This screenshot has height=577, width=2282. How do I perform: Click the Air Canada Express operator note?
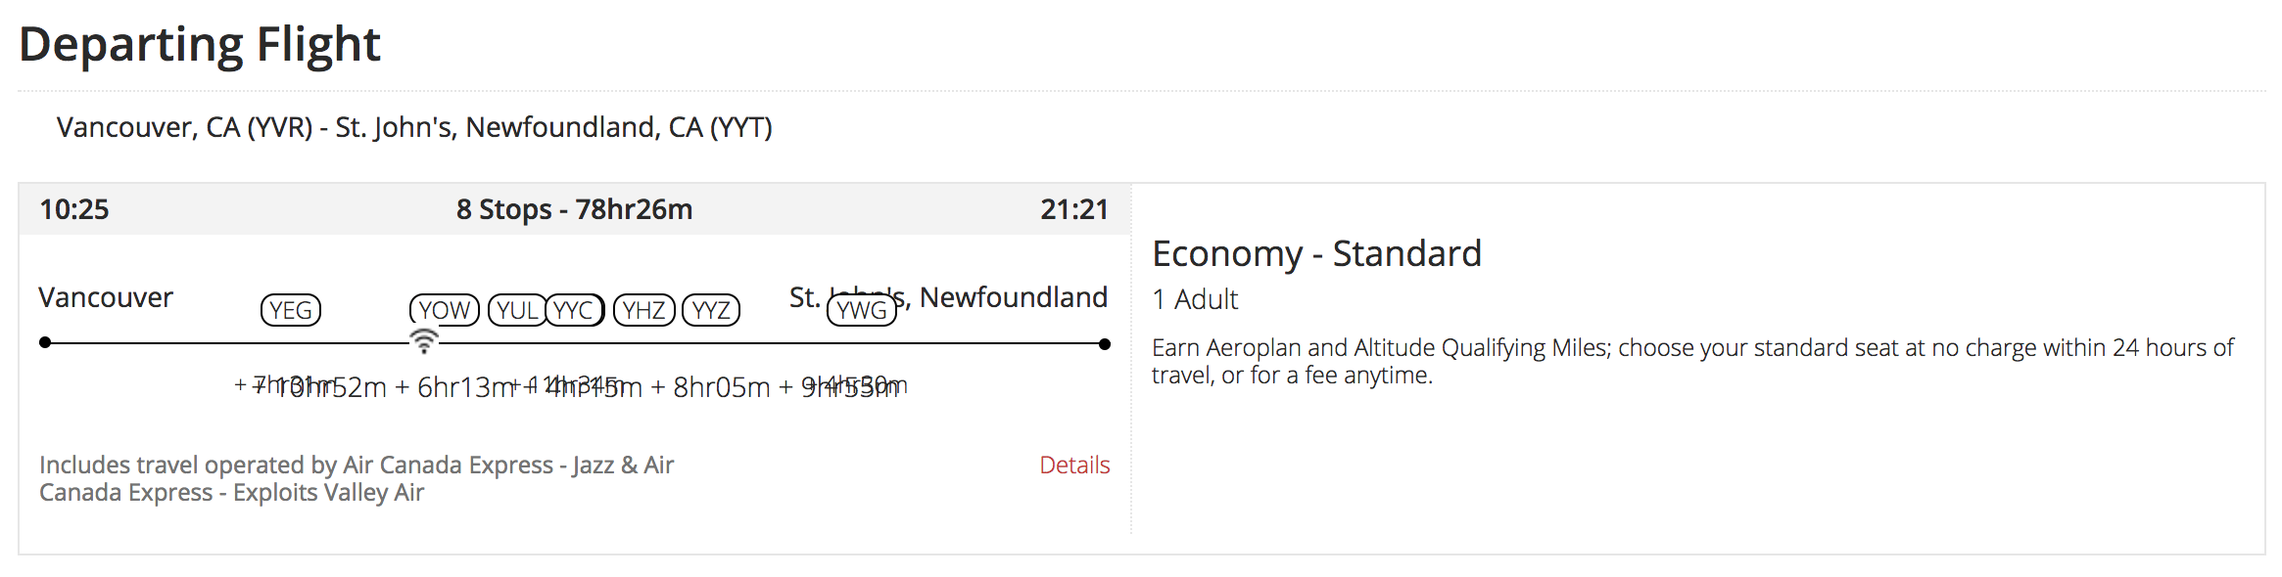click(x=357, y=478)
